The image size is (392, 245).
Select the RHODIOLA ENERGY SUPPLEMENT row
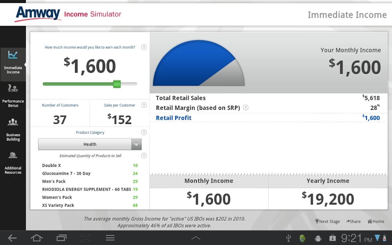tap(90, 189)
